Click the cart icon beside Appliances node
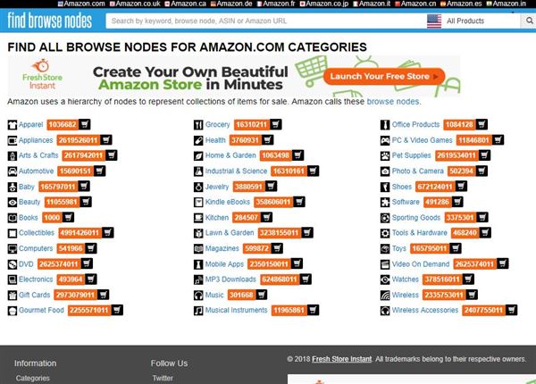Viewport: 536px width, 384px height. [x=106, y=139]
